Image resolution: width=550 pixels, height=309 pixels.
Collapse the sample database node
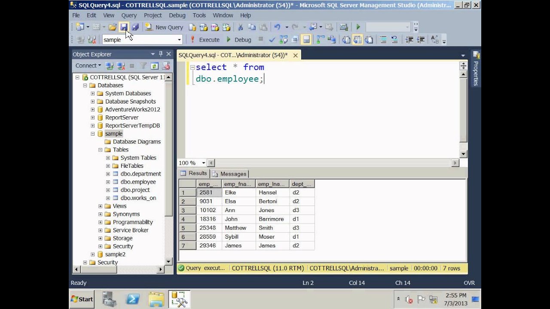92,133
